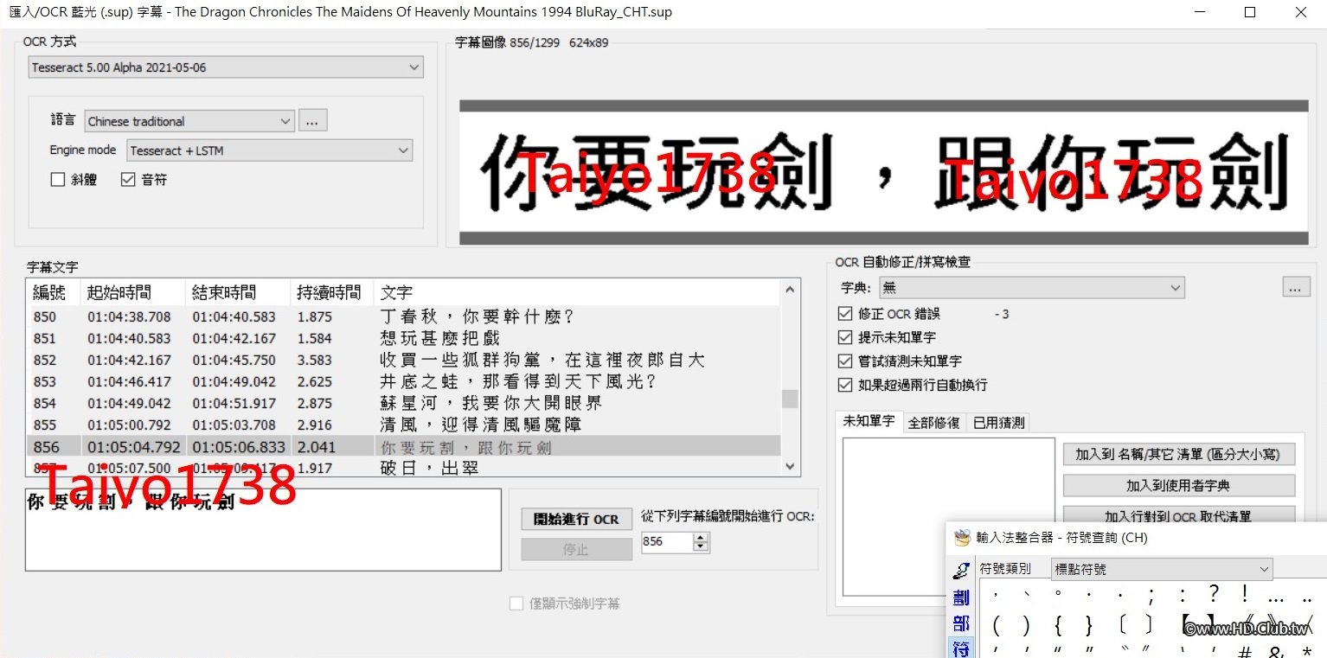The width and height of the screenshot is (1327, 658).
Task: Insert the 。 ideographic full stop symbol
Action: 1058,595
